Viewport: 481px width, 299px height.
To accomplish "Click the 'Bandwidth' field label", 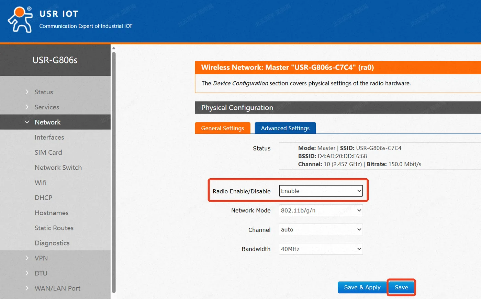I will point(256,249).
